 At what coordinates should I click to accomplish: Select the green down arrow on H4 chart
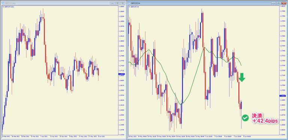click(x=242, y=77)
